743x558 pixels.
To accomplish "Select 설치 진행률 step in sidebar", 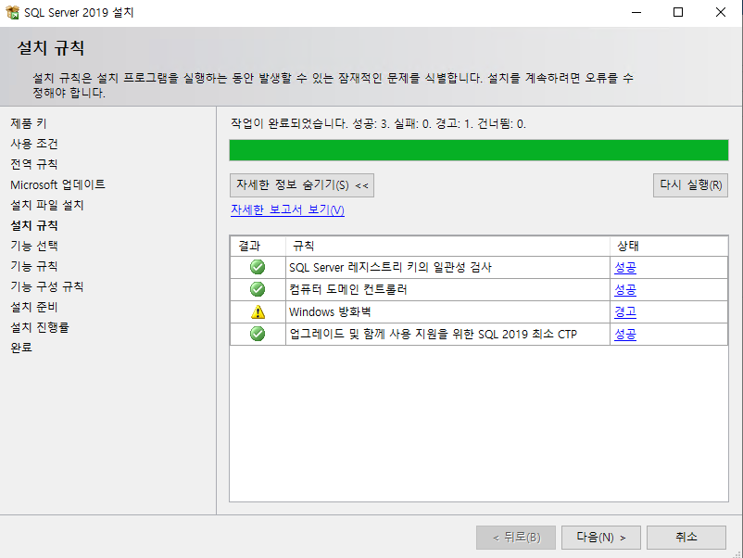I will click(x=40, y=327).
